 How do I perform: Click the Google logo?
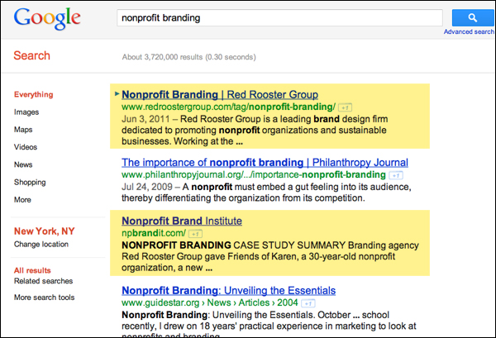(47, 19)
